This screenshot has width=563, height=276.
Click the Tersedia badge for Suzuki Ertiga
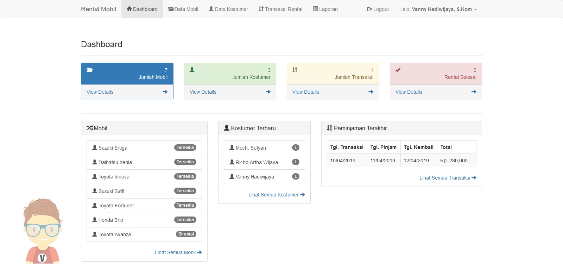pyautogui.click(x=185, y=148)
